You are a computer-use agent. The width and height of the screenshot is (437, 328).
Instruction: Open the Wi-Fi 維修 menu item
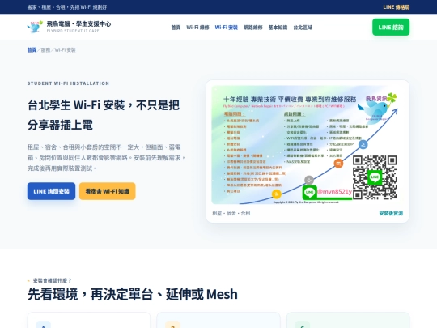click(x=197, y=28)
